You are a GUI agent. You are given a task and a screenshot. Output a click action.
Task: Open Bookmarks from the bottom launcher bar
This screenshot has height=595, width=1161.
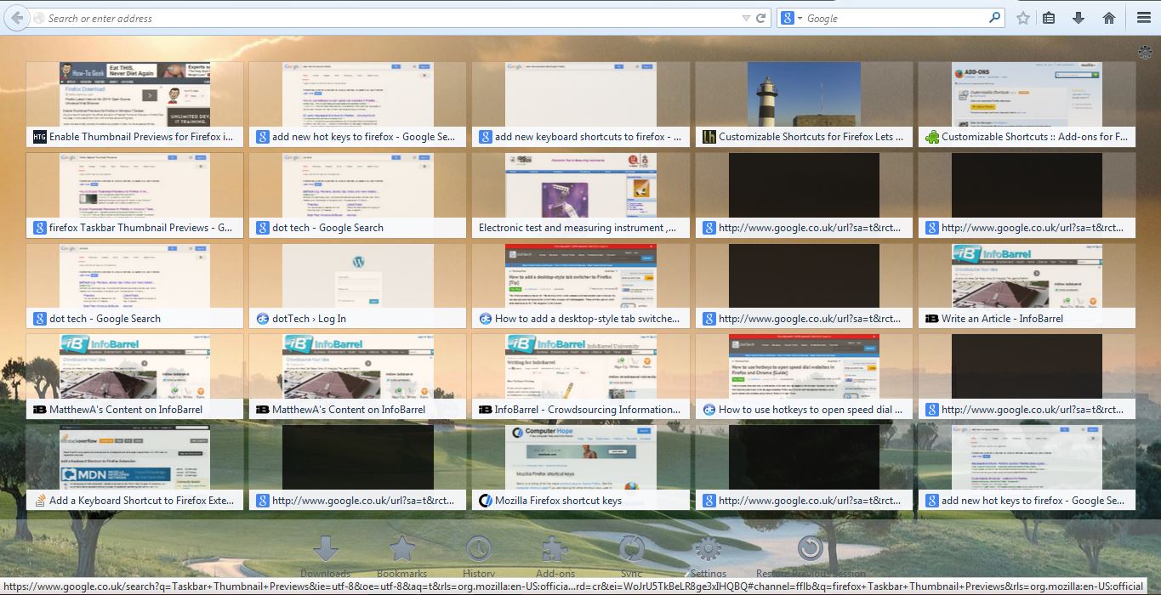(401, 556)
